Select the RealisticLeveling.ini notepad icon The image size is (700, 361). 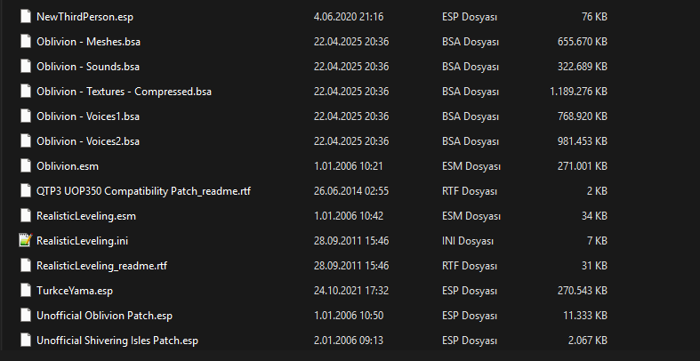click(26, 240)
